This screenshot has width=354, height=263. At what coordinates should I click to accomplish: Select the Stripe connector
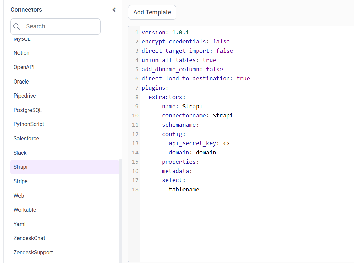(x=20, y=181)
